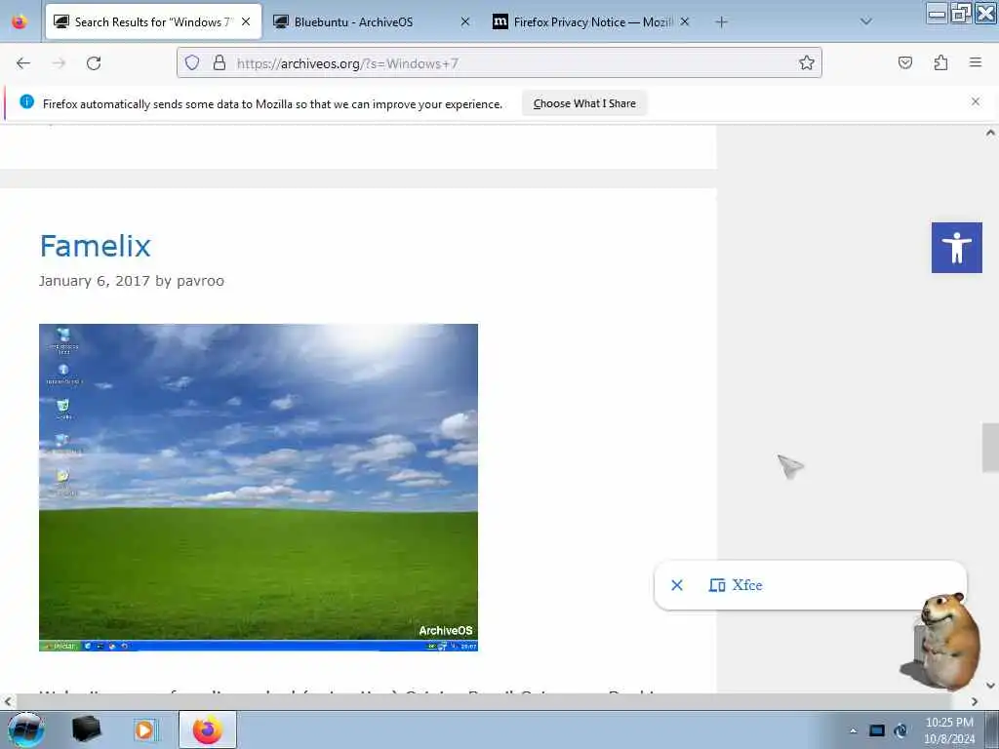Click the vertical scrollbar thumb
Screen dimensions: 999x749
pyautogui.click(x=990, y=447)
